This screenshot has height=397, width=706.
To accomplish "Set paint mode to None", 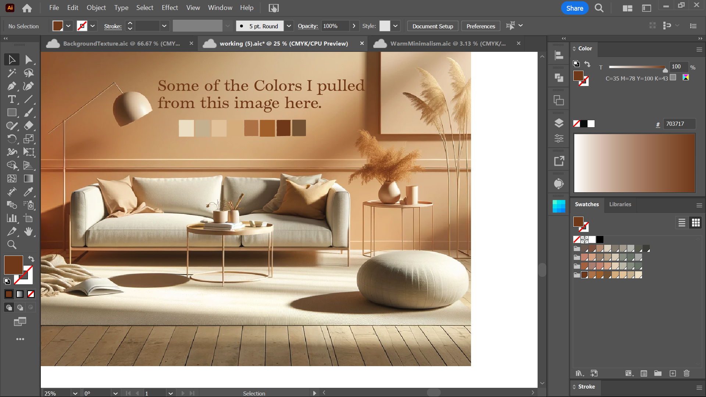I will (x=31, y=294).
